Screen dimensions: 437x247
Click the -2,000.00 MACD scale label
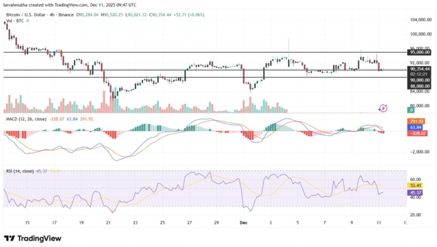[419, 152]
